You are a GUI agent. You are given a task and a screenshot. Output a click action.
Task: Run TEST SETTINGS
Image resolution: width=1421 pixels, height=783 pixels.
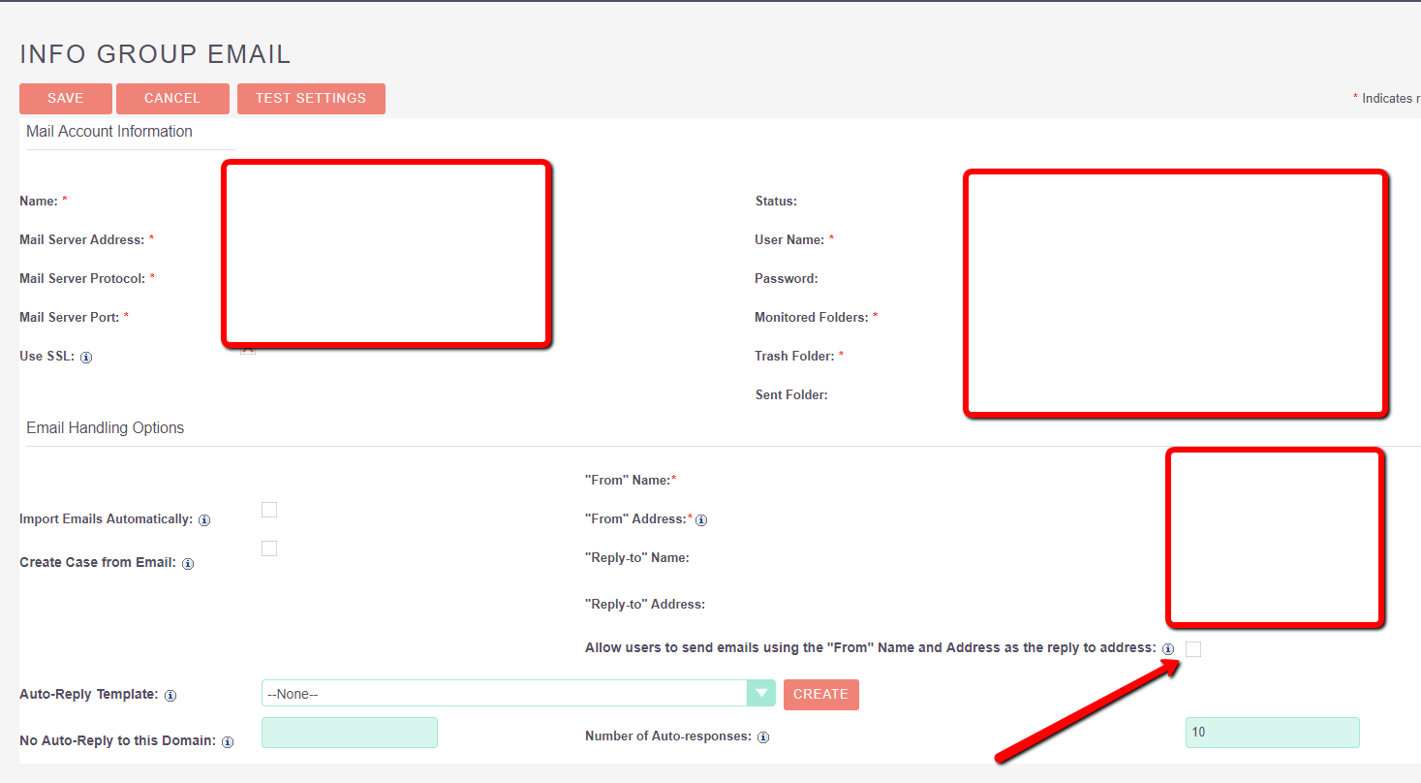tap(311, 99)
